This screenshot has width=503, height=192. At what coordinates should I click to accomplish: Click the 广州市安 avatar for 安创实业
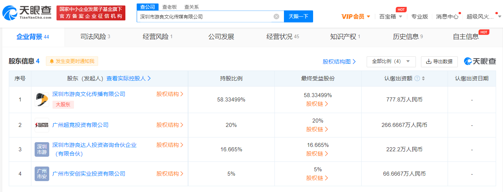coord(42,174)
